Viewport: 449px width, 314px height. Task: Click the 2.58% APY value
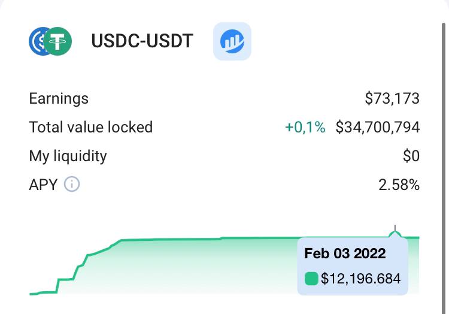[399, 185]
